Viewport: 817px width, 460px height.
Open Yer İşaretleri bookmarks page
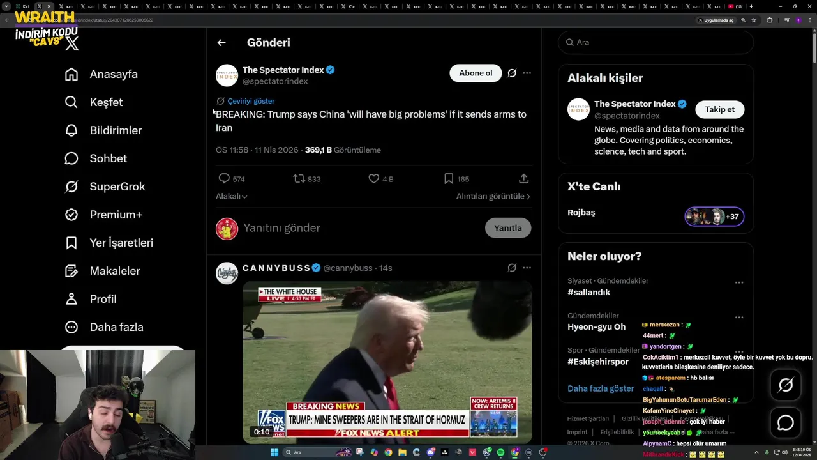point(109,243)
